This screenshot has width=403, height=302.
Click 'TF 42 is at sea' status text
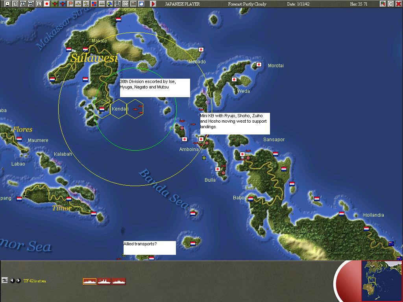tap(35, 281)
